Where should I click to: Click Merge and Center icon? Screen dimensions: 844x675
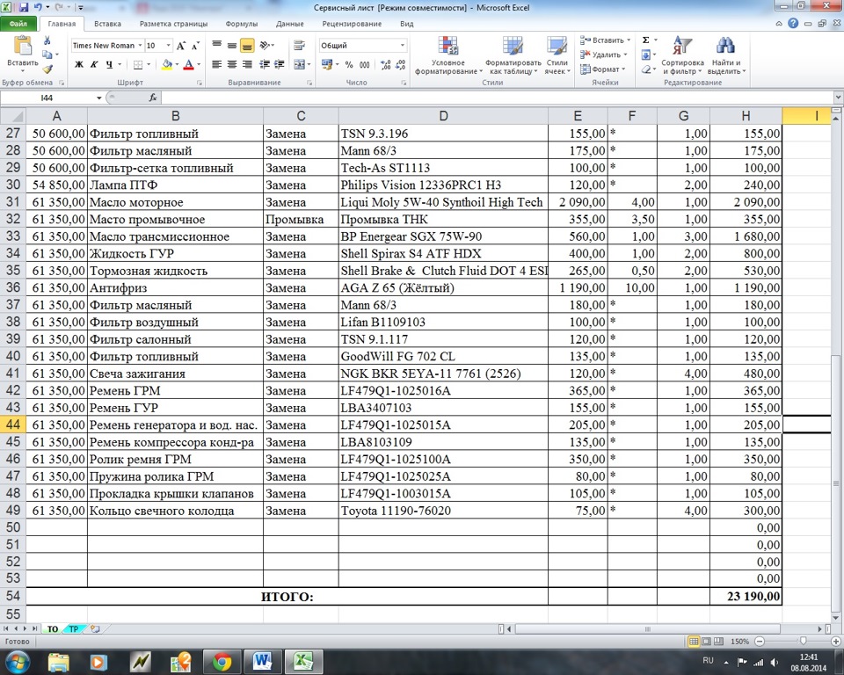point(299,64)
